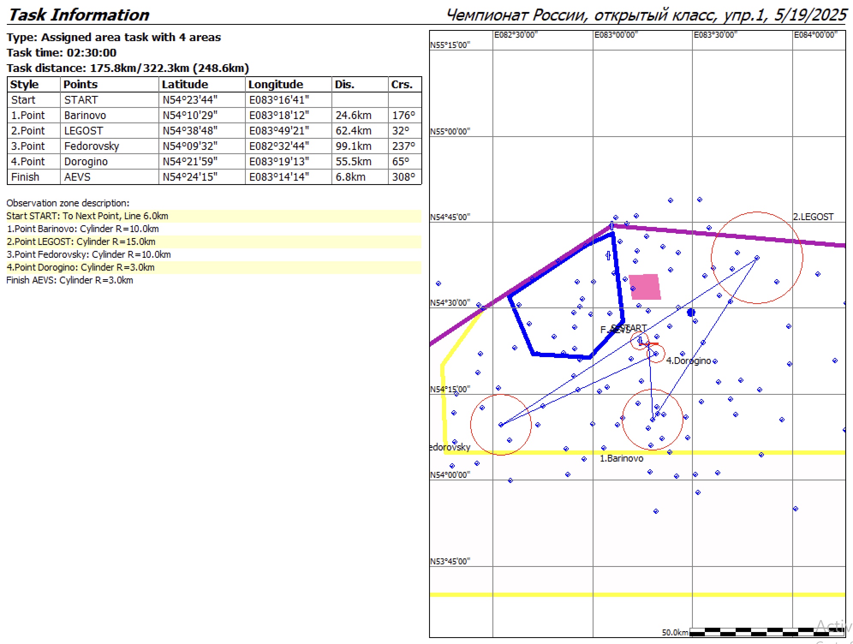This screenshot has width=853, height=644.
Task: Click the 1.Barinovo map label
Action: pyautogui.click(x=621, y=458)
